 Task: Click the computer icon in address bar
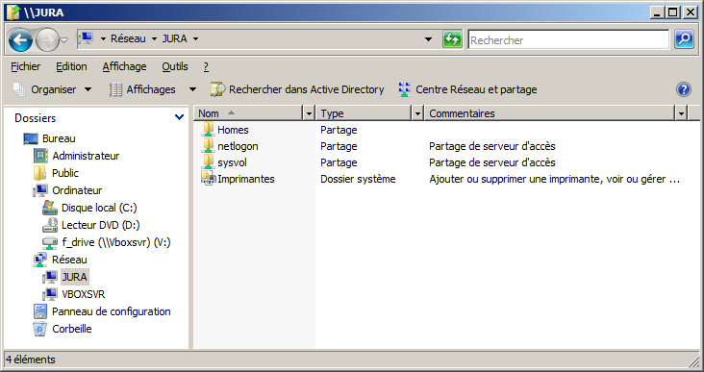point(87,39)
